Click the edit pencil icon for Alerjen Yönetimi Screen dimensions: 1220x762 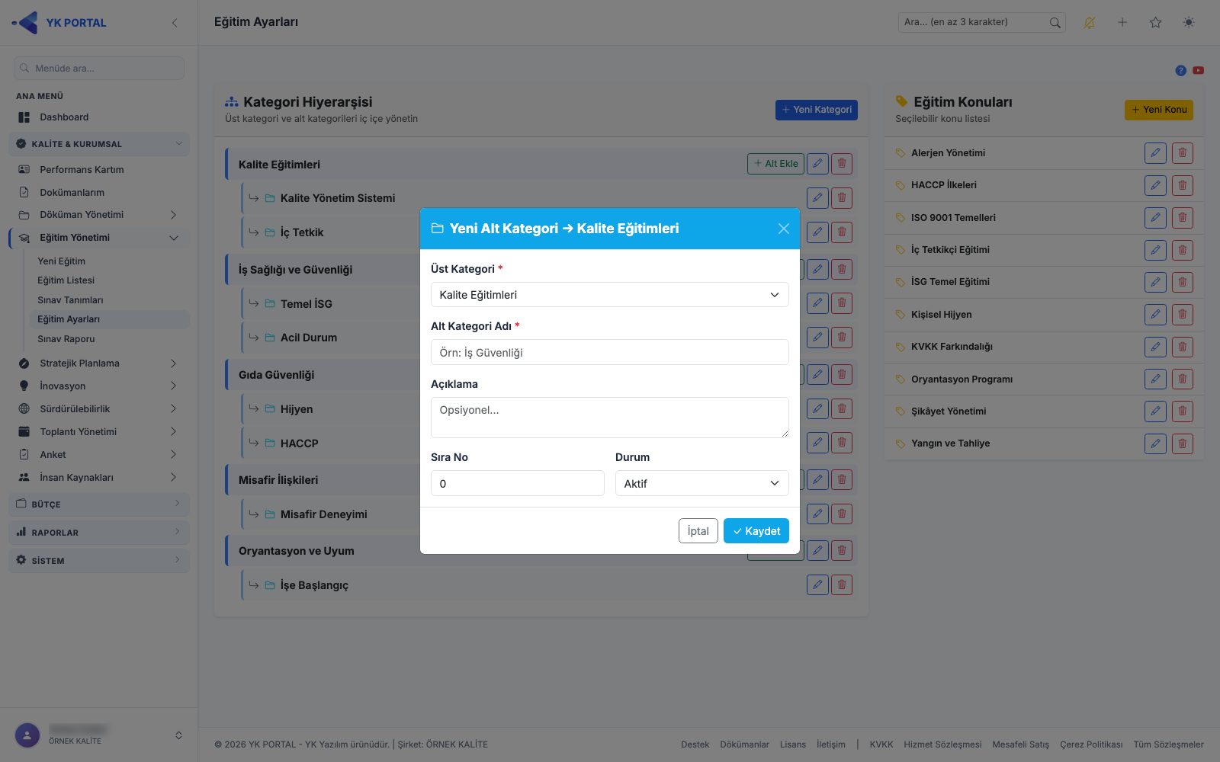click(1155, 153)
